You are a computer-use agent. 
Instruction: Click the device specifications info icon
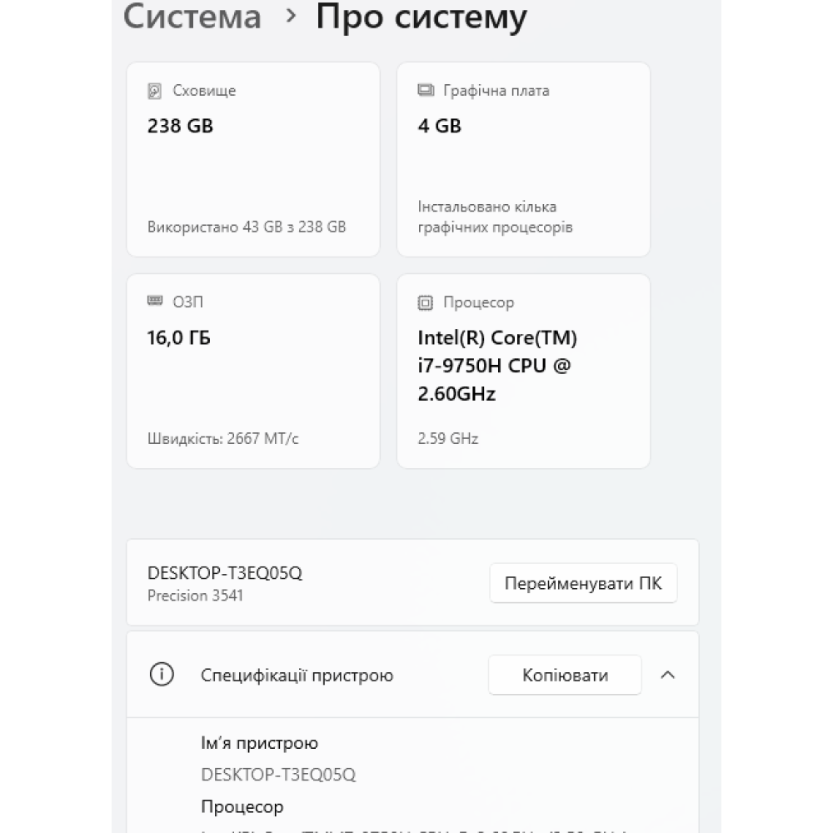pyautogui.click(x=161, y=675)
